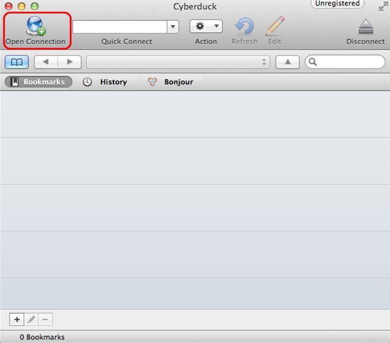Switch to the History tab
The height and width of the screenshot is (343, 390).
106,81
